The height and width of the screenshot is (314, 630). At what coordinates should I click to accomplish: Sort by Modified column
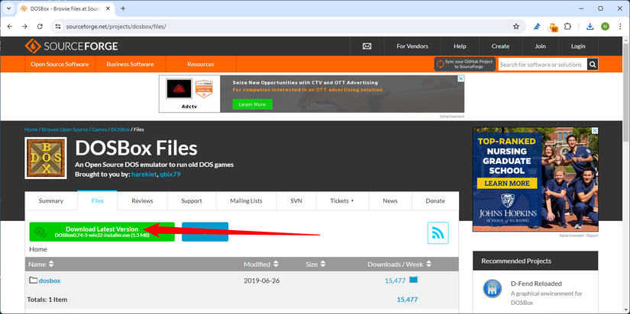[259, 264]
